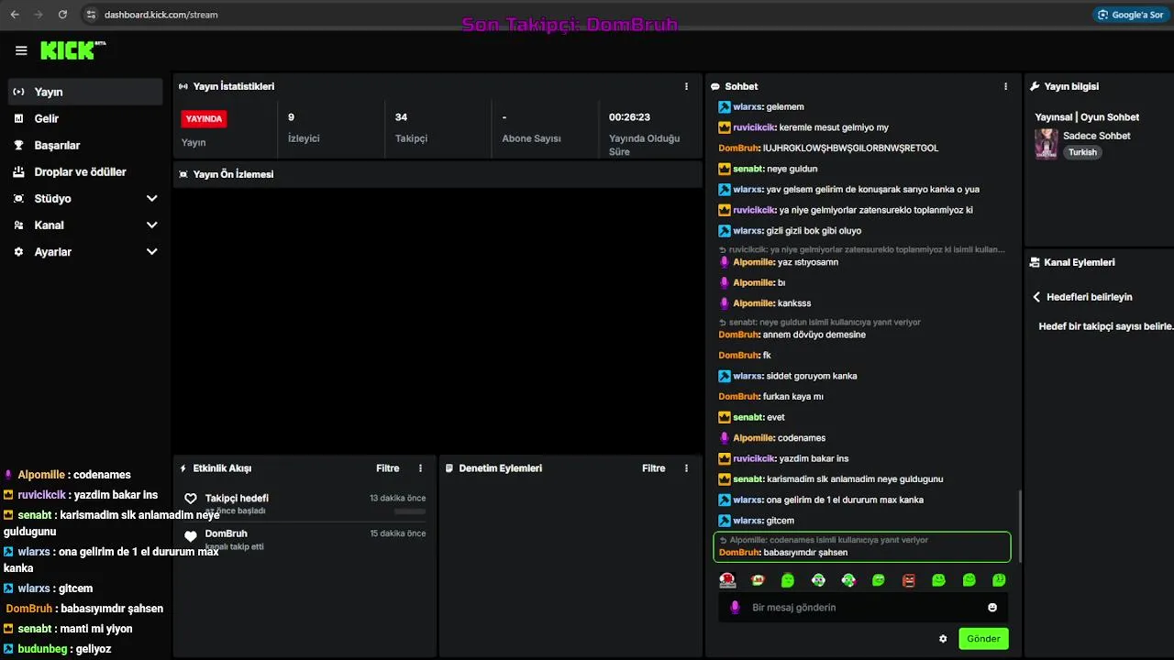Click Stüdyo label in sidebar

pyautogui.click(x=52, y=199)
